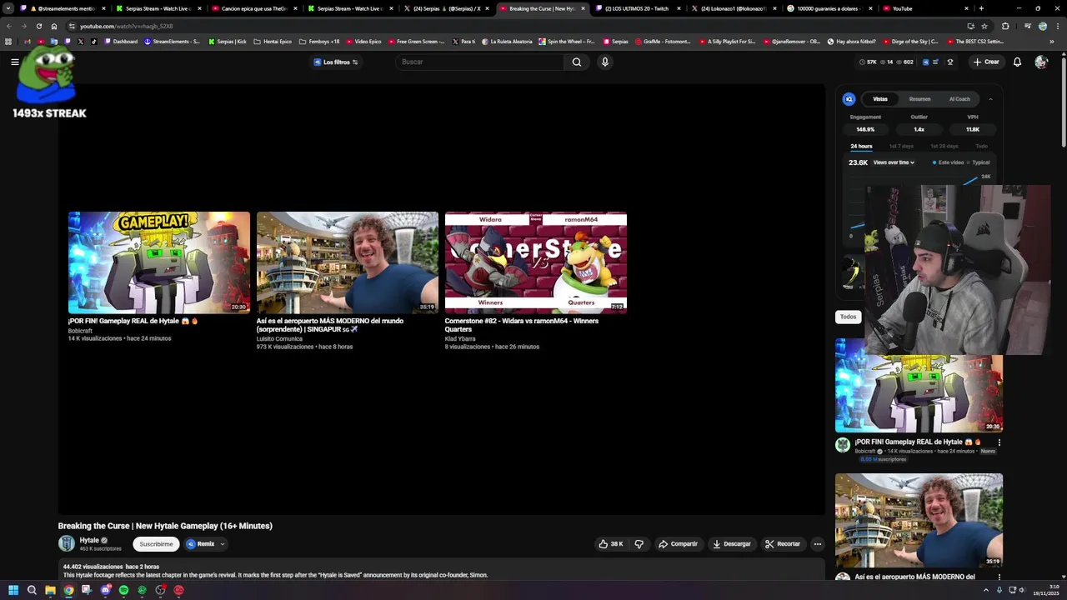Viewport: 1067px width, 600px height.
Task: Switch to LOS ULTIMOS 20 Twitch tab
Action: coord(638,8)
